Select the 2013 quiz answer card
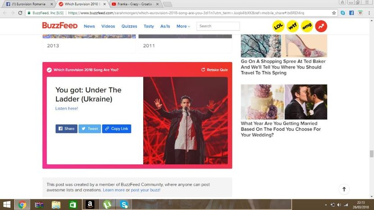The width and height of the screenshot is (374, 210). (x=89, y=44)
